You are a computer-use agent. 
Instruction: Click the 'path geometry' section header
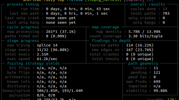point(143,63)
